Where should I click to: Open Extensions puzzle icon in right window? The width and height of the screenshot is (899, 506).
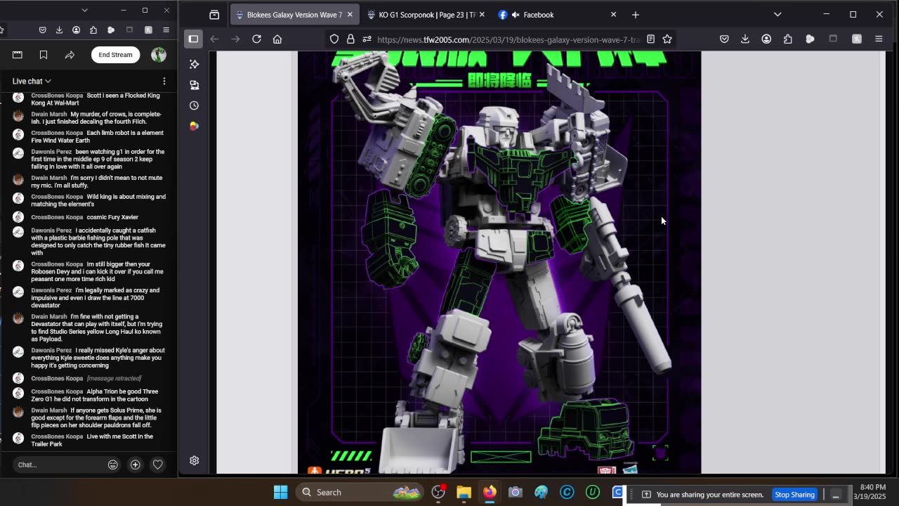(x=788, y=39)
